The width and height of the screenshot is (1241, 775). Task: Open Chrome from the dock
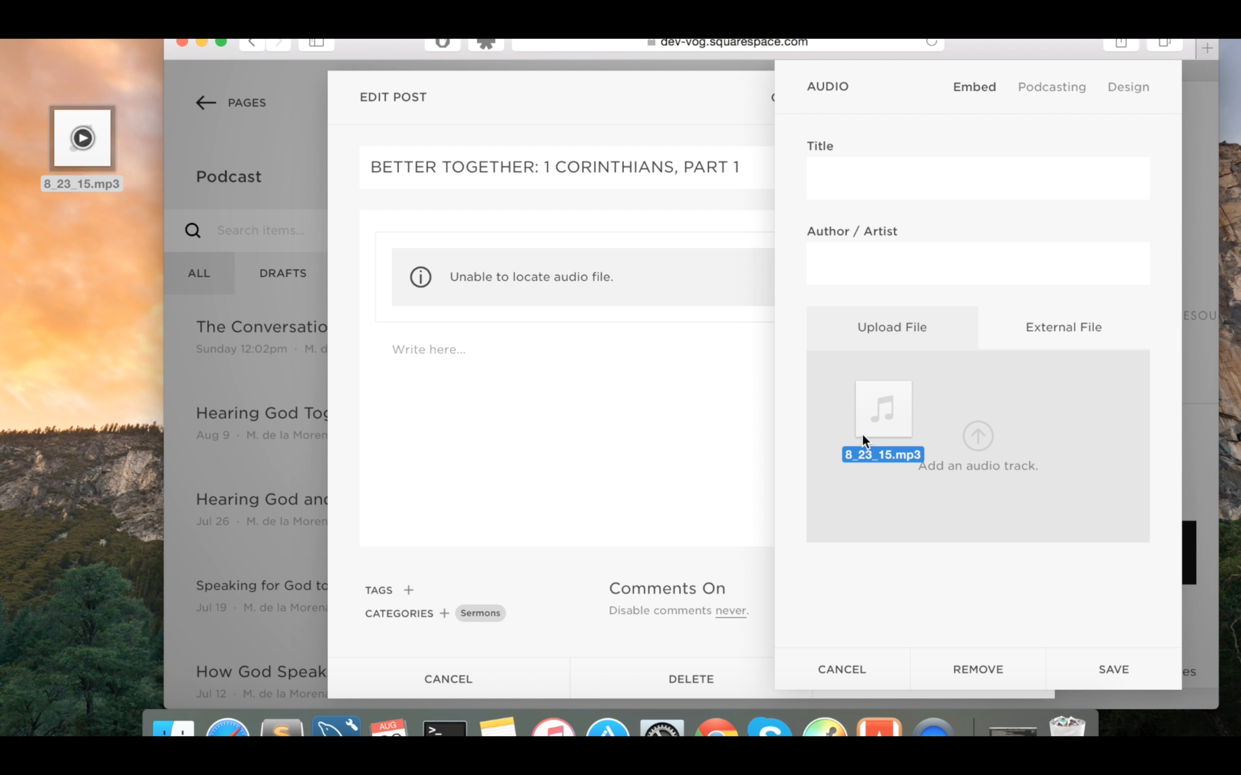[x=716, y=728]
